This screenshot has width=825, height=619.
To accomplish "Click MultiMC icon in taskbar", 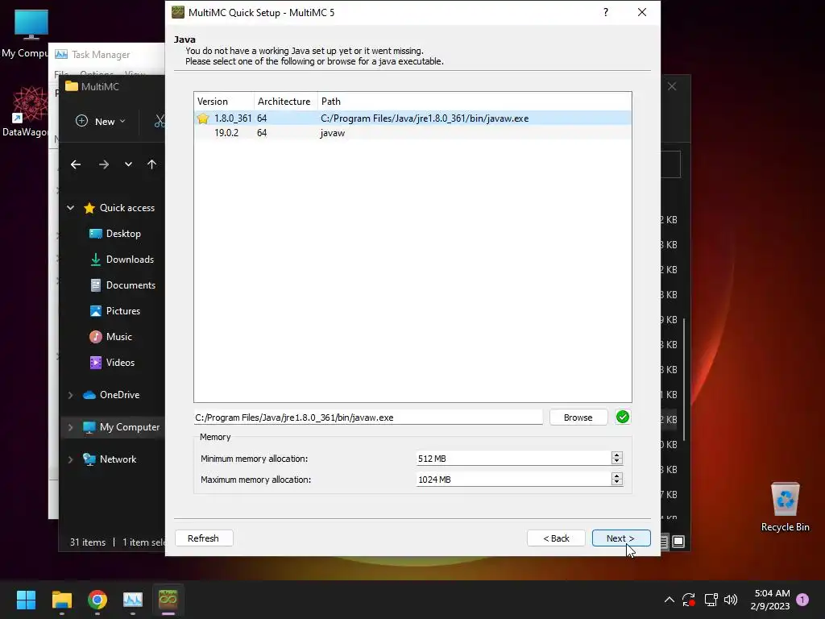I will point(168,600).
